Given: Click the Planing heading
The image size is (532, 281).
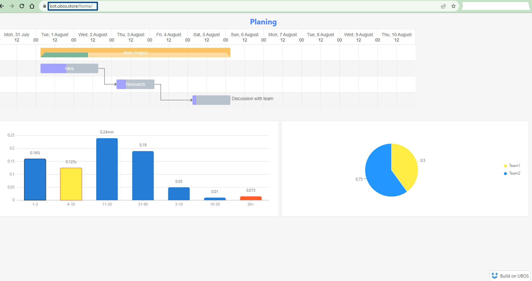Looking at the screenshot, I should pos(263,22).
